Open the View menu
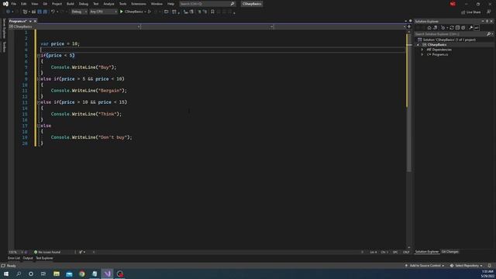 (34, 4)
